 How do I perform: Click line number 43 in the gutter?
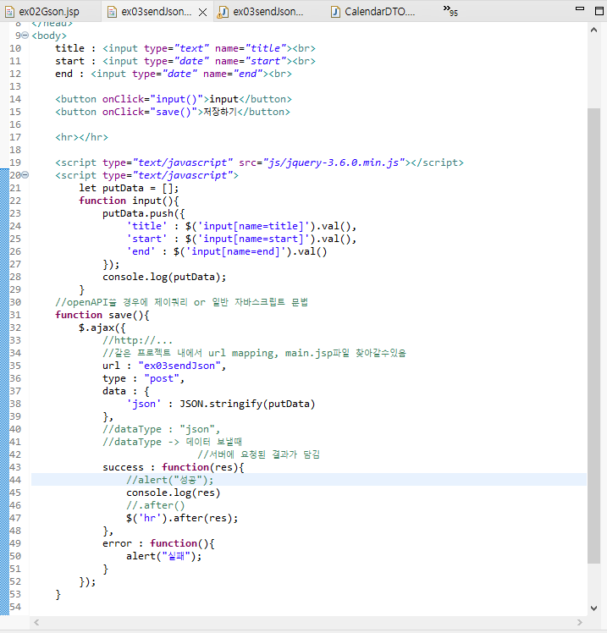(x=15, y=467)
